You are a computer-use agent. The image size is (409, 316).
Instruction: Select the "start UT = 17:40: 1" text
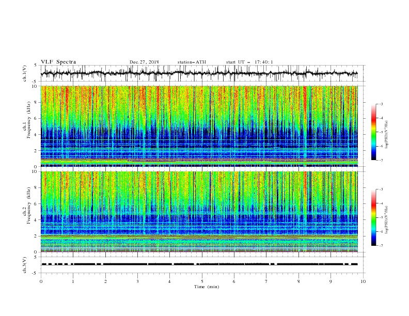249,62
